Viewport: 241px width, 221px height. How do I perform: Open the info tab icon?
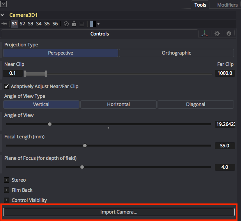click(229, 34)
